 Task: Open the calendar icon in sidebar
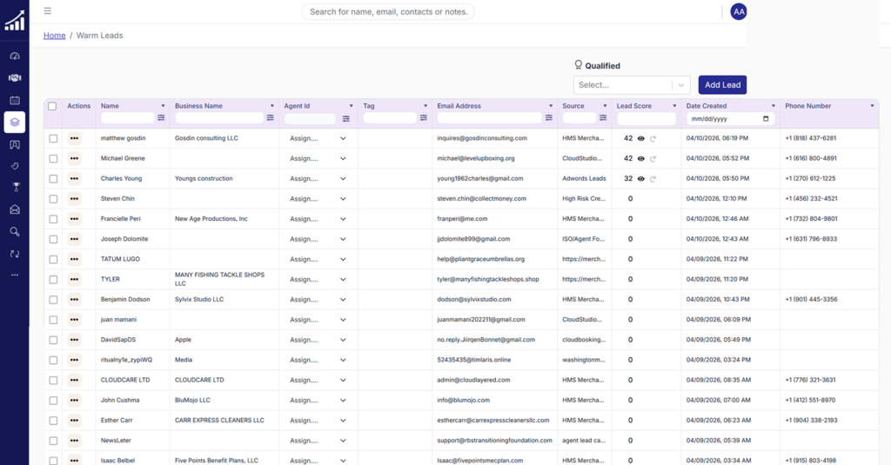(15, 100)
